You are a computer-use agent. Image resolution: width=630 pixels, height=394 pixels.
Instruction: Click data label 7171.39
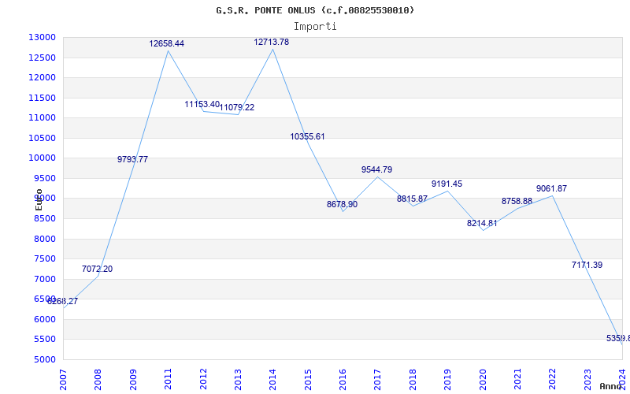tap(587, 265)
